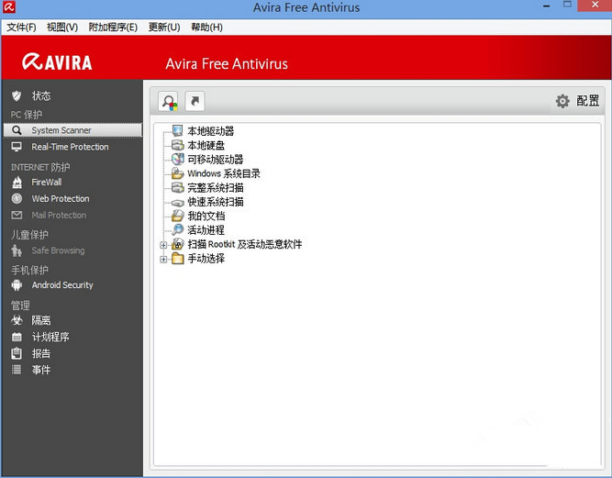612x478 pixels.
Task: Click the FireWall flame icon in sidebar
Action: point(16,182)
